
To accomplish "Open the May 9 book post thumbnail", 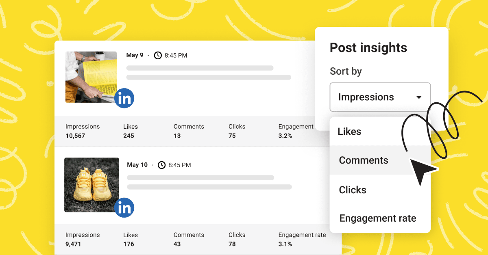I will coord(91,77).
